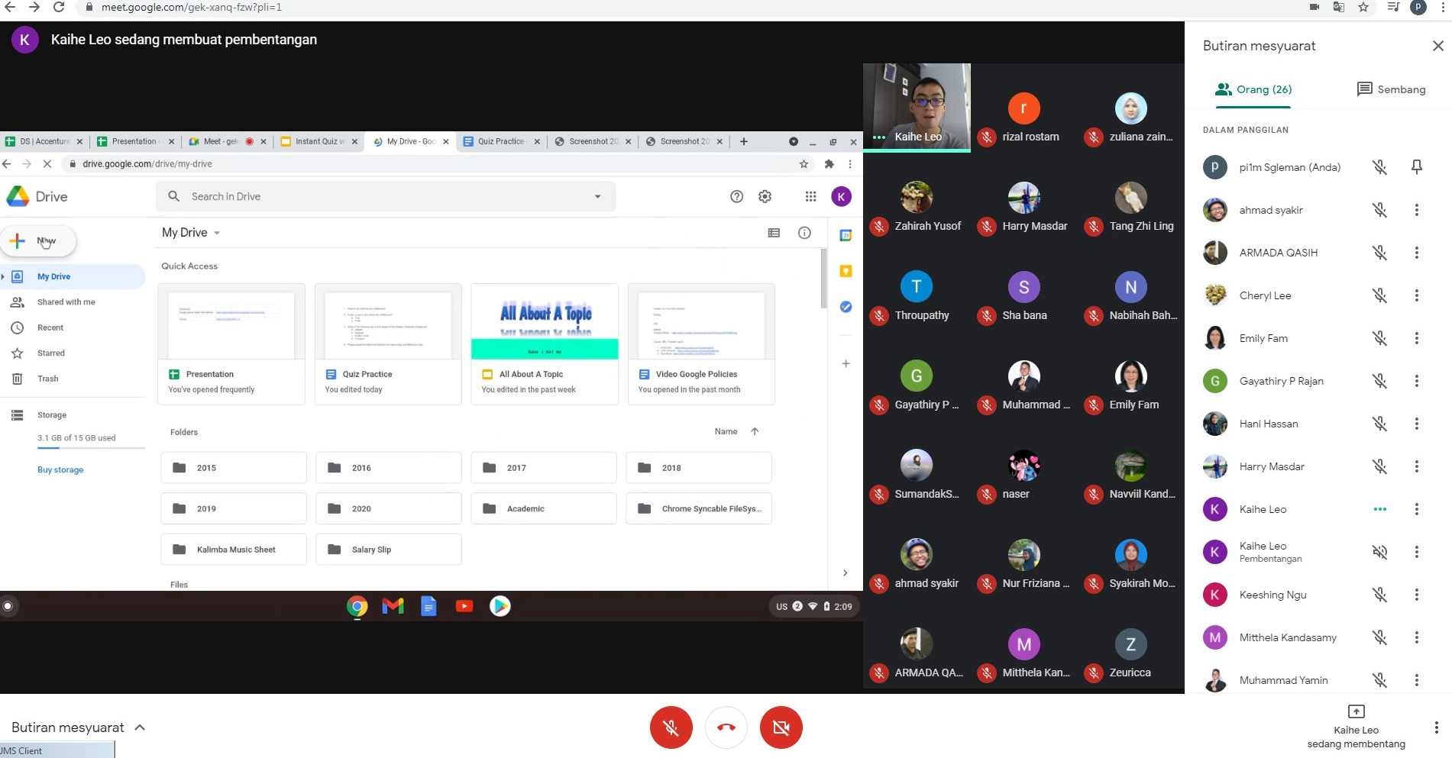Click the mute icon beside ahmad syakir
The height and width of the screenshot is (758, 1452).
pyautogui.click(x=1379, y=210)
